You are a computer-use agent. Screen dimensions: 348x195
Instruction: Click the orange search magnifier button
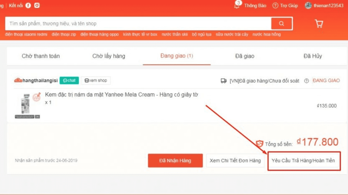coord(281,24)
